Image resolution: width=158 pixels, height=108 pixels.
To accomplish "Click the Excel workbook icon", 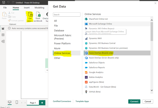I will pos(38,14).
